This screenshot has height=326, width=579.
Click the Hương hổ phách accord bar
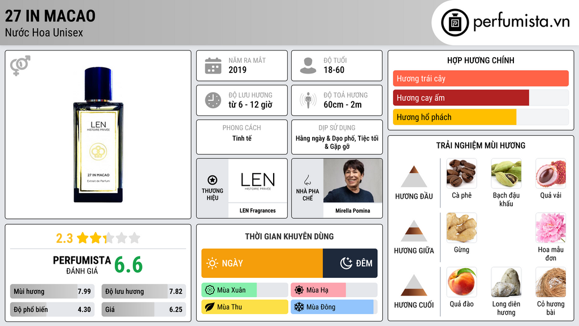click(x=481, y=117)
